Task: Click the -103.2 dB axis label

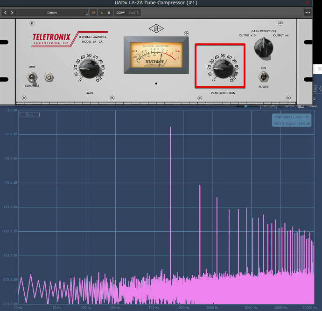Action: tap(10, 207)
